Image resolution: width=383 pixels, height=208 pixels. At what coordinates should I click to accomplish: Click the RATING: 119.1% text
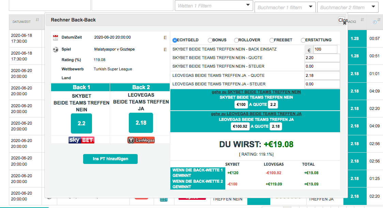256,154
